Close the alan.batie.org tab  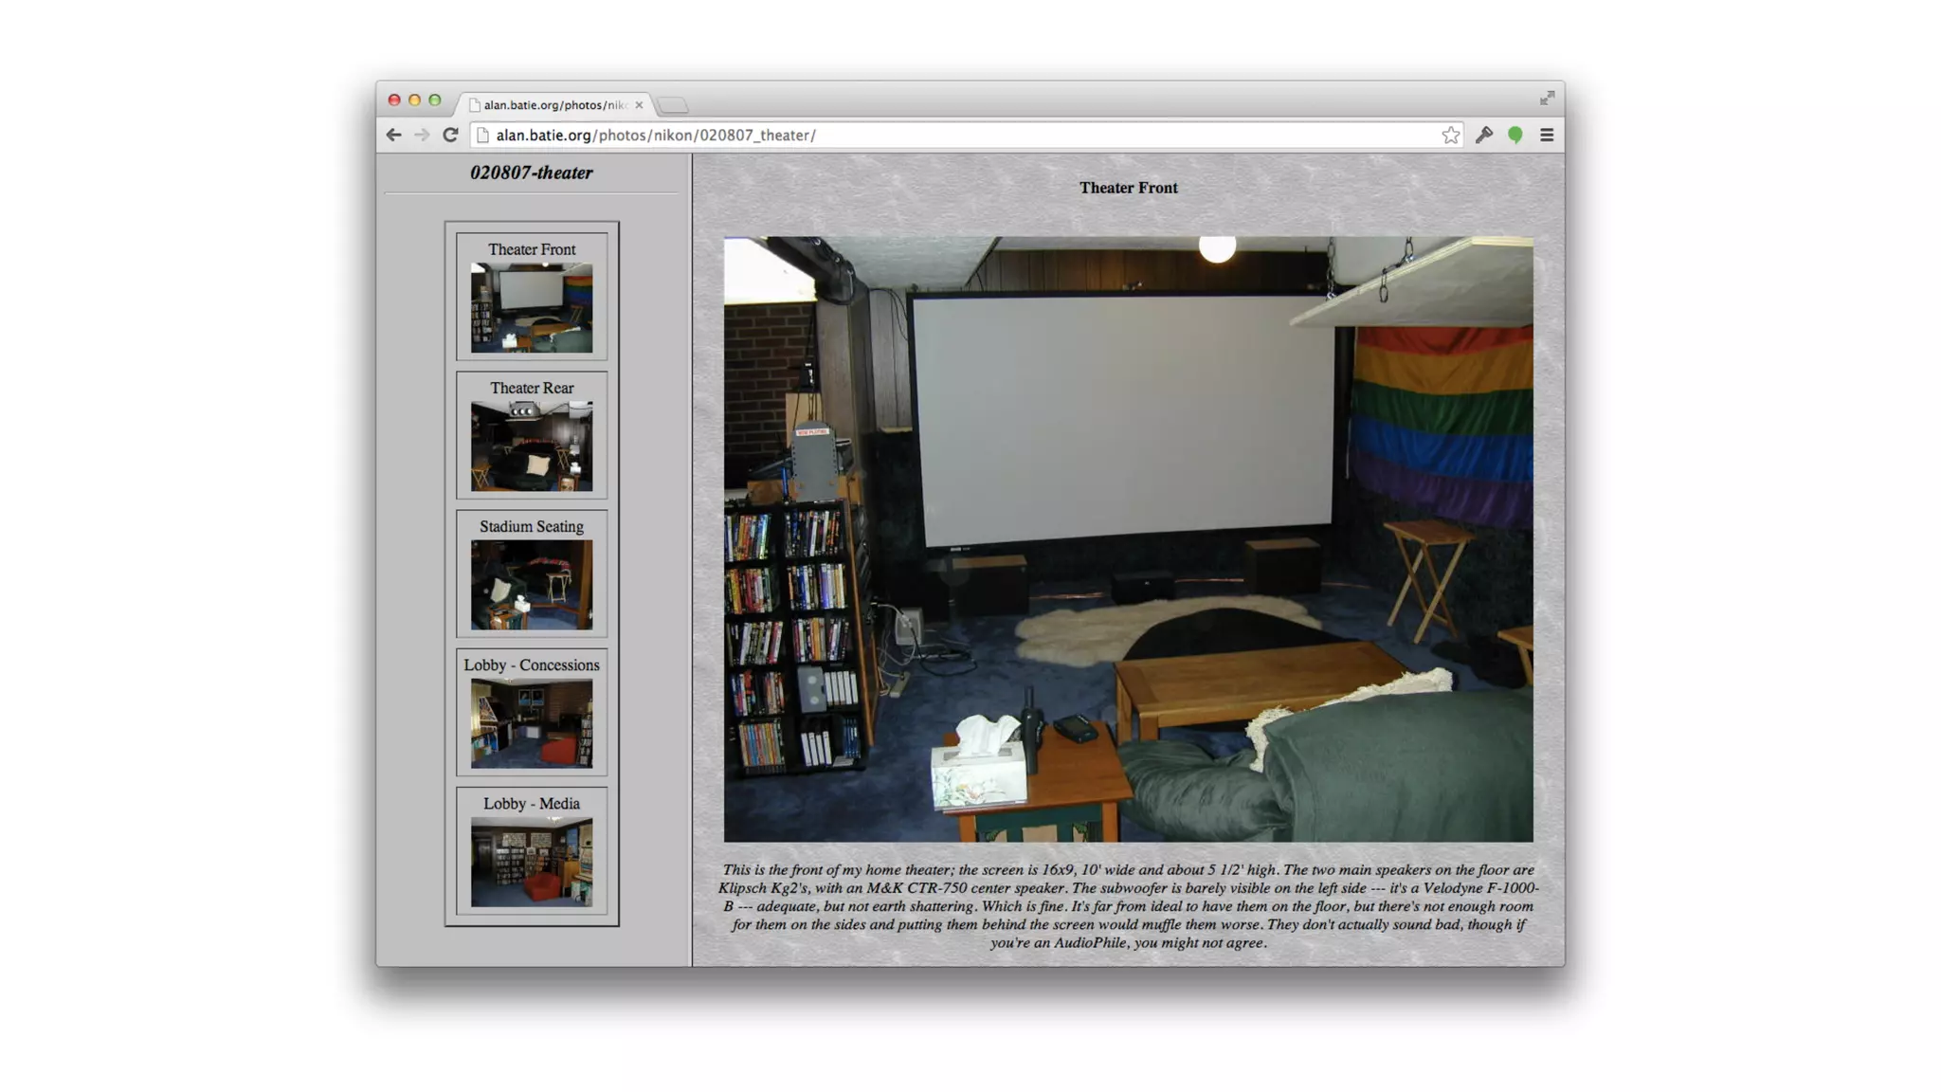(639, 105)
